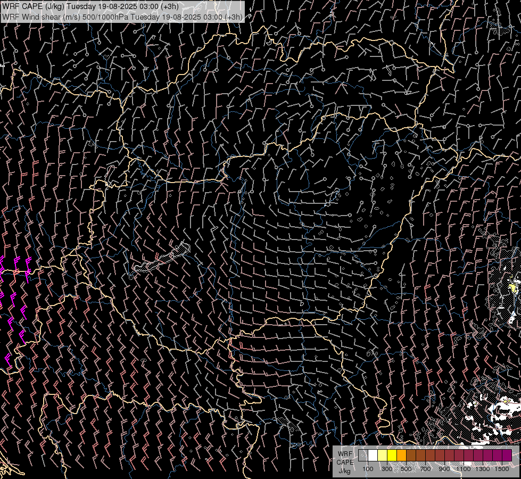
Task: Select the pale yellow CAPE legend swatch
Action: coord(382,455)
